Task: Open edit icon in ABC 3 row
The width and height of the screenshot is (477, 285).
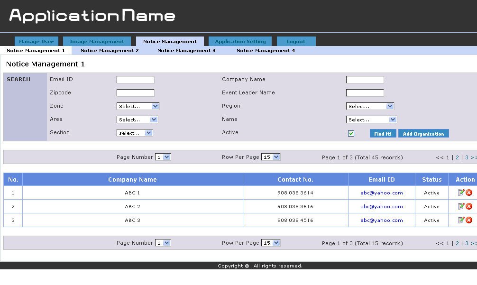Action: (x=461, y=220)
